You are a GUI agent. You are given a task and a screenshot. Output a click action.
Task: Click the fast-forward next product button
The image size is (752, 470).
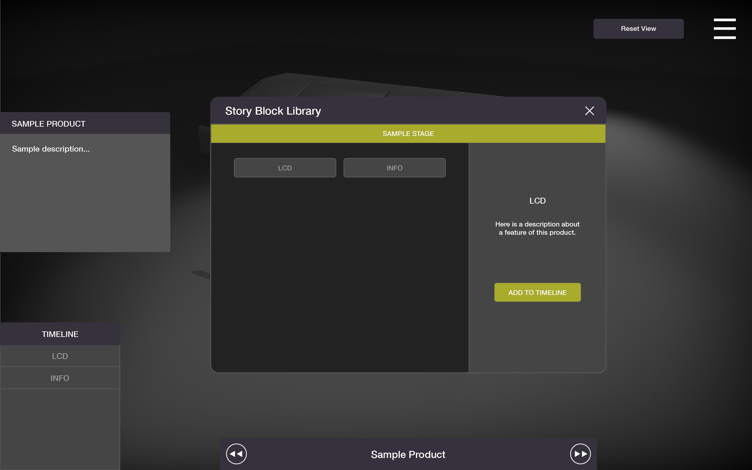pyautogui.click(x=580, y=454)
